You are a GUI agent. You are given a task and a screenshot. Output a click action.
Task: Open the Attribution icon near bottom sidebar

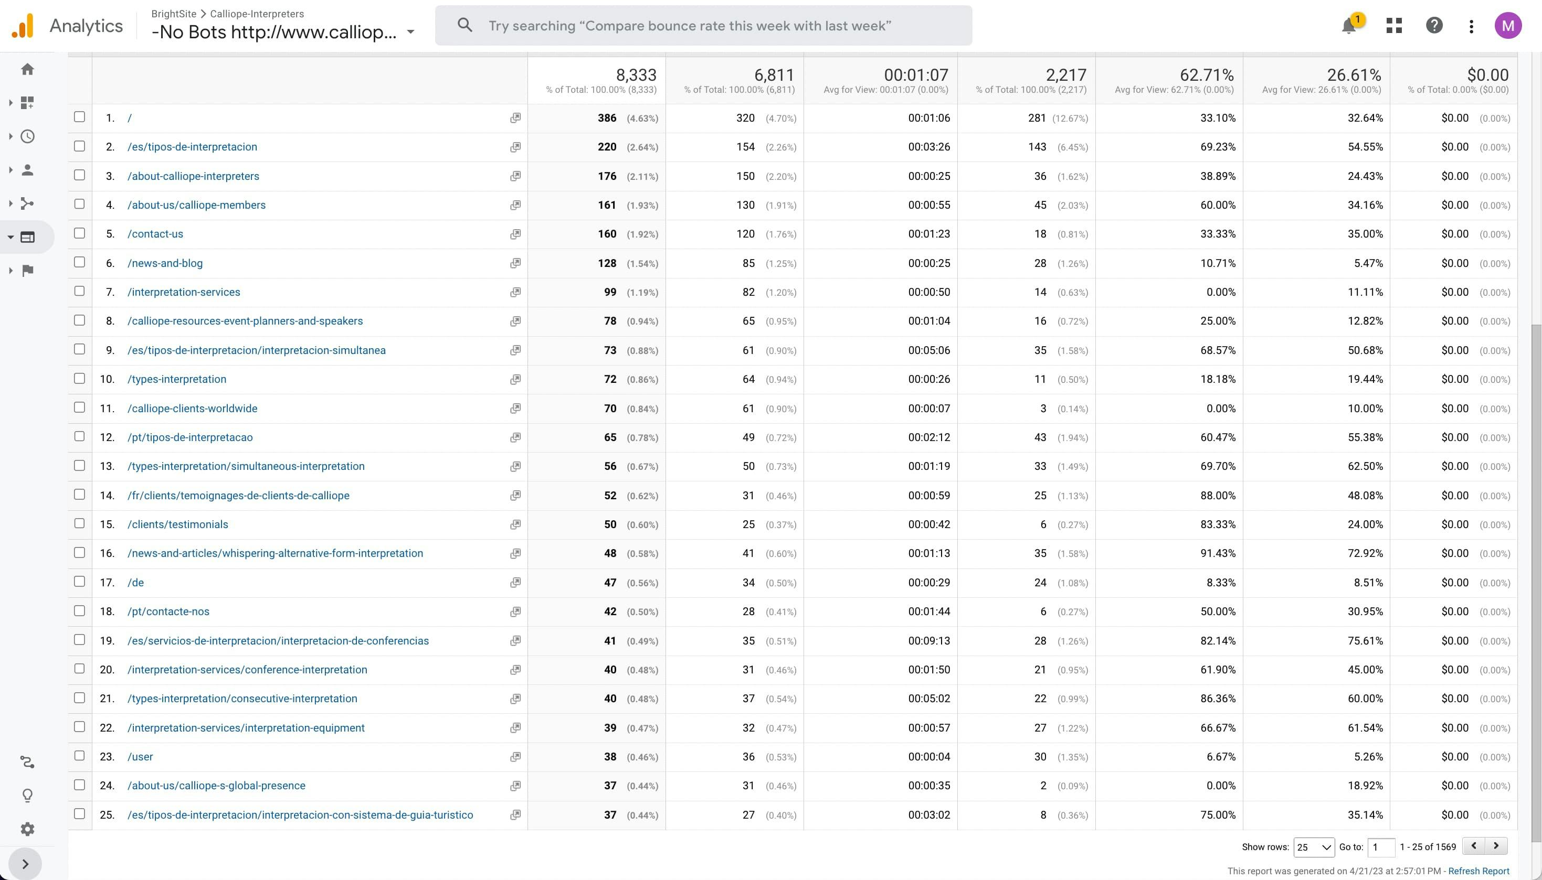(27, 762)
